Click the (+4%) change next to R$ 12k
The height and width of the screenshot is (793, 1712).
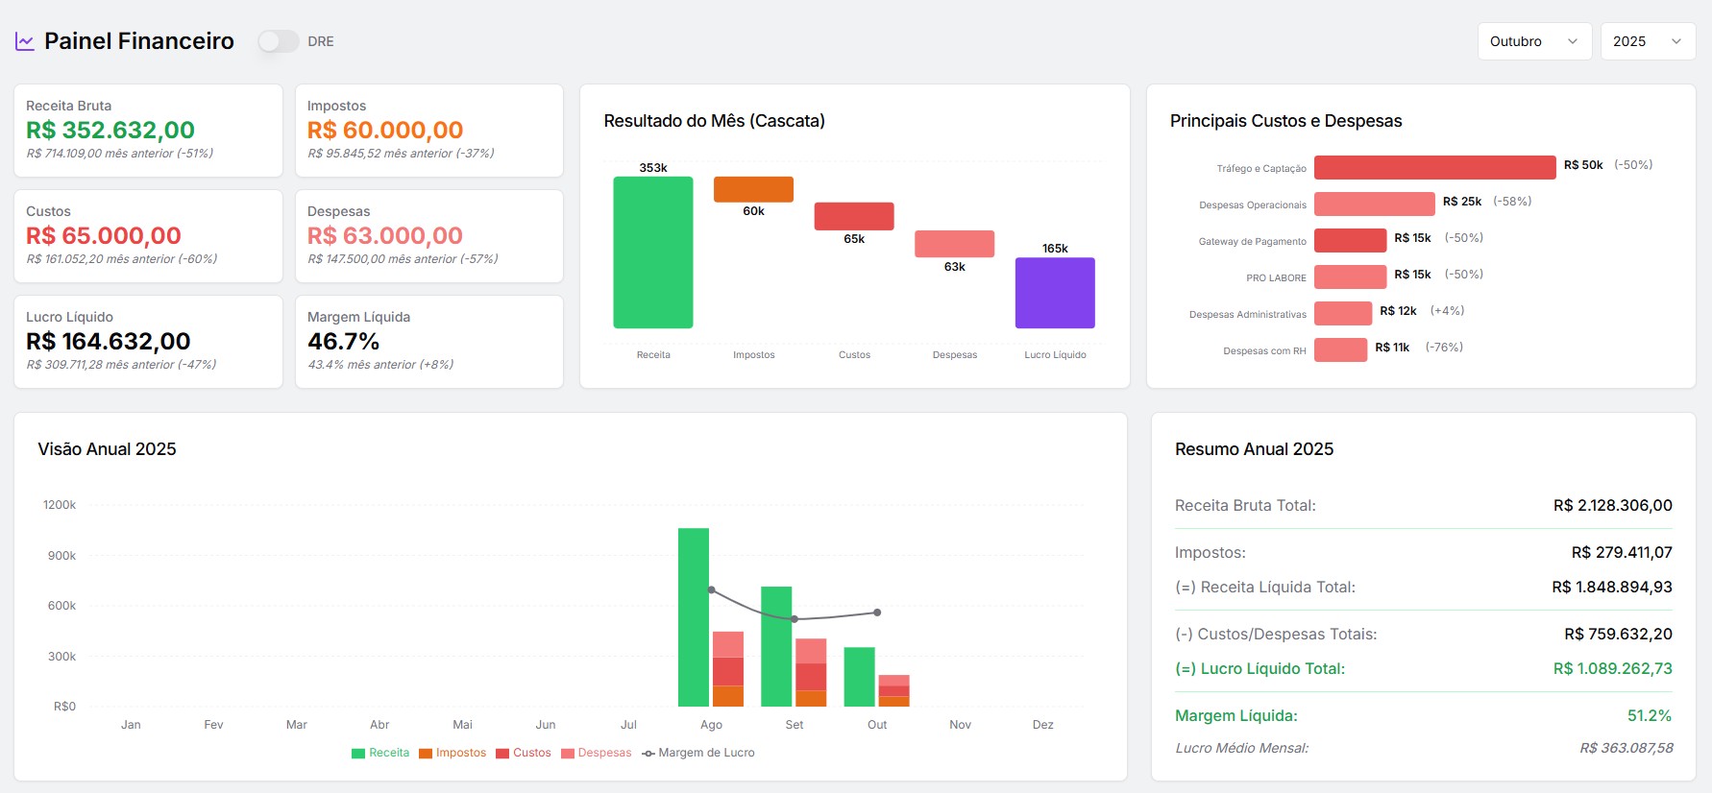click(x=1447, y=311)
